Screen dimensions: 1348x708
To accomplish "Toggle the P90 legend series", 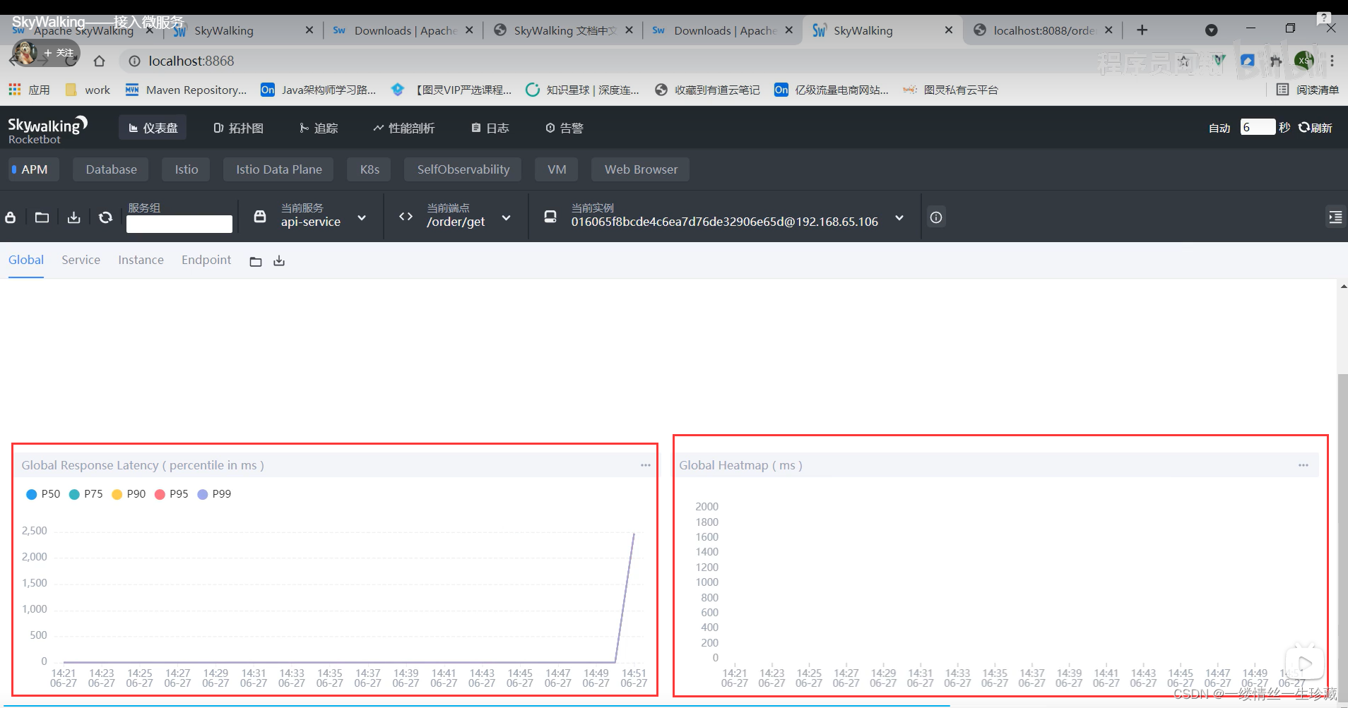I will tap(129, 494).
